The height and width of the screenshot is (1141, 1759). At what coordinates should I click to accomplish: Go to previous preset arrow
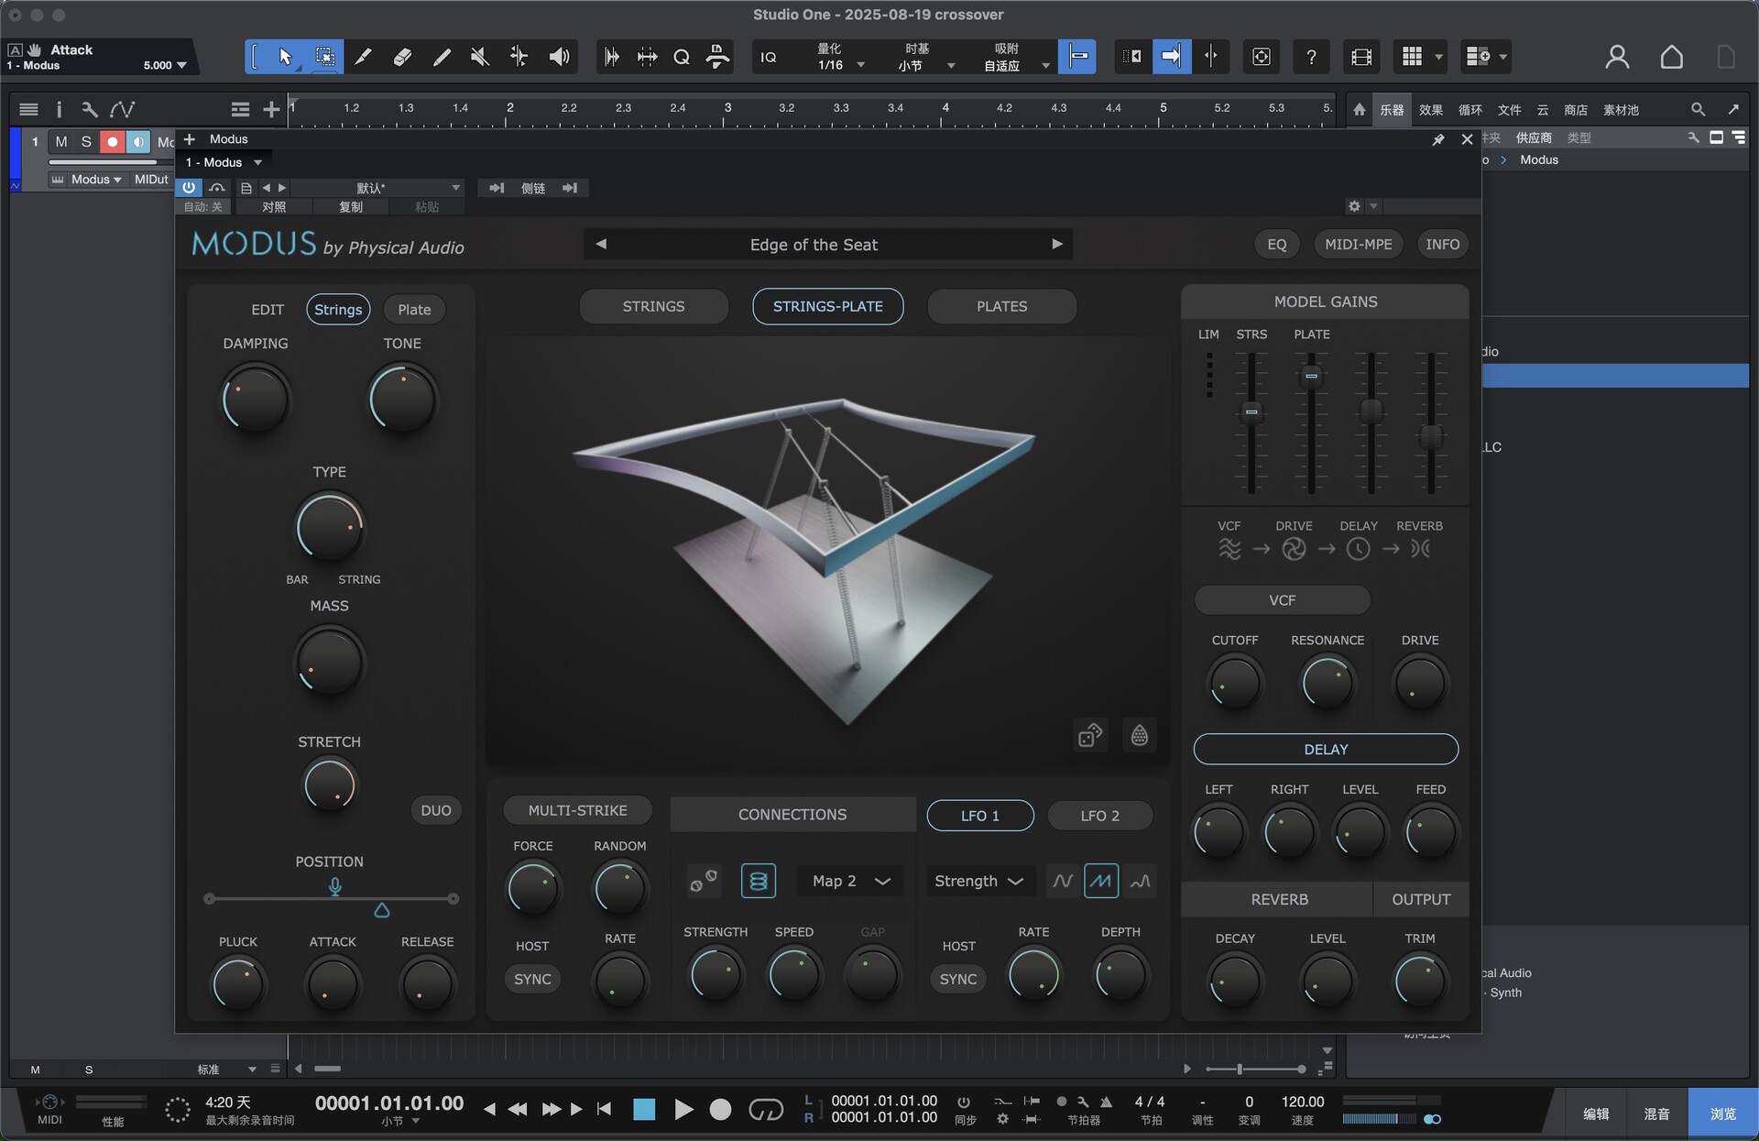click(601, 244)
